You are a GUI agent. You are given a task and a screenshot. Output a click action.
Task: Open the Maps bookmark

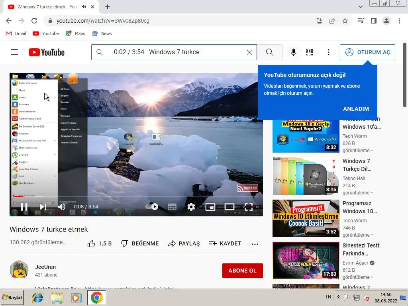coord(75,33)
